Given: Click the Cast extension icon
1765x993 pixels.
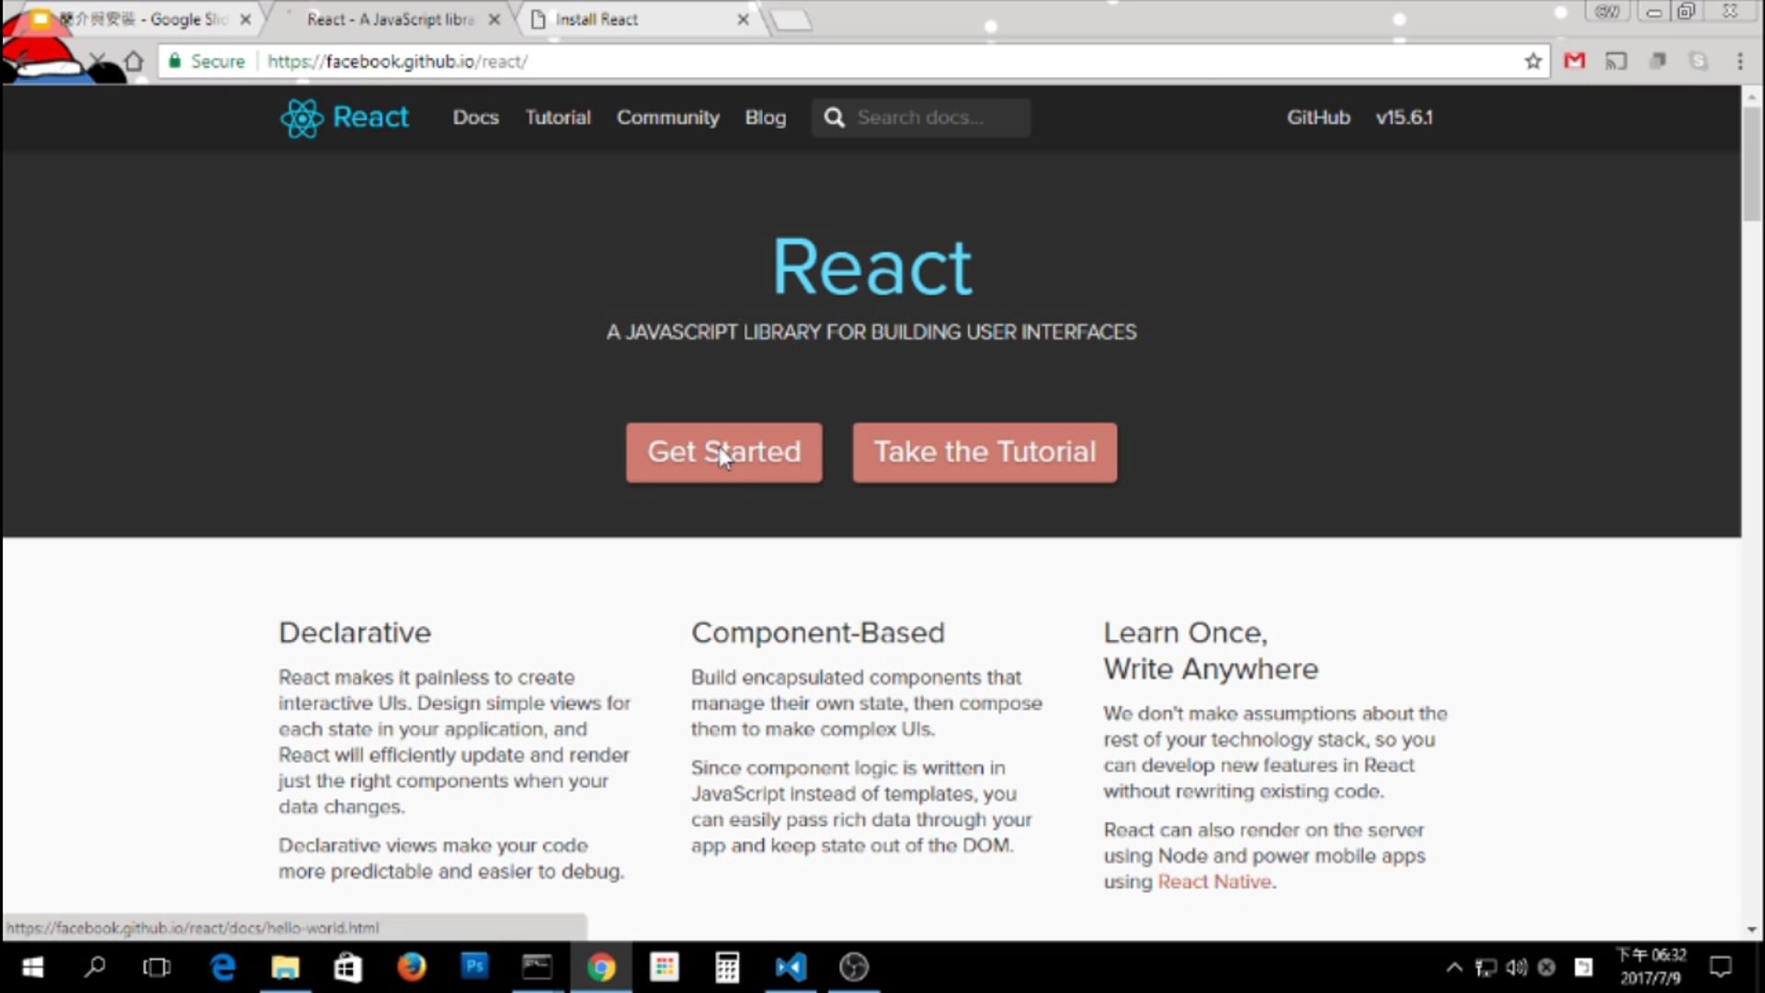Looking at the screenshot, I should pos(1616,62).
